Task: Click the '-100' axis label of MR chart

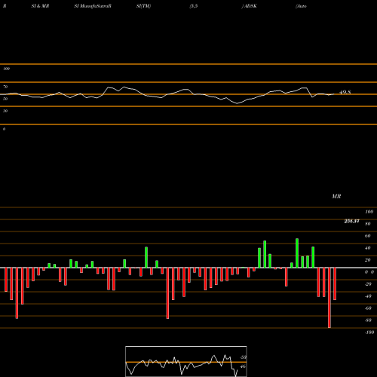Action: pyautogui.click(x=369, y=333)
